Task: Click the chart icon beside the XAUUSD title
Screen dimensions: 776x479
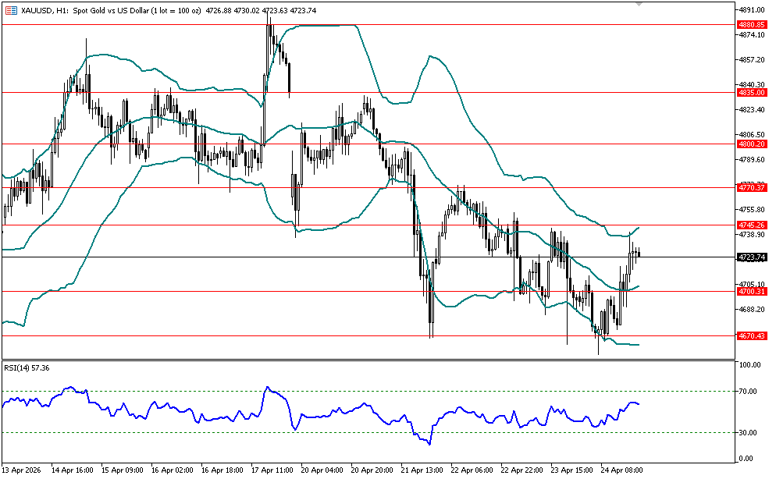Action: click(10, 9)
